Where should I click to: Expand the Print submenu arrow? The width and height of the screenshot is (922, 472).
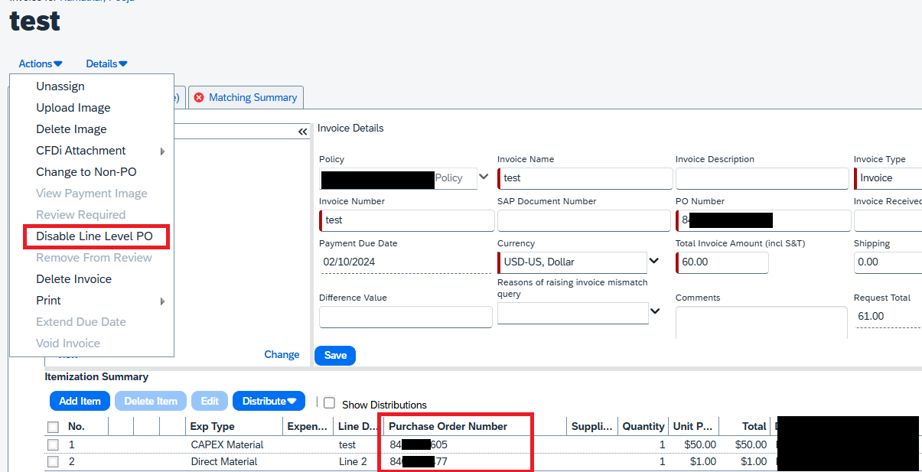162,301
